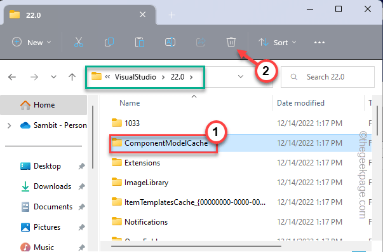Open Documents in quick access
The image size is (383, 252).
(x=46, y=207)
